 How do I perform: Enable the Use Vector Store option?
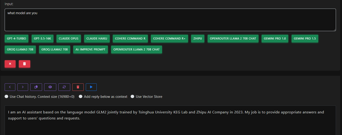[x=133, y=97]
